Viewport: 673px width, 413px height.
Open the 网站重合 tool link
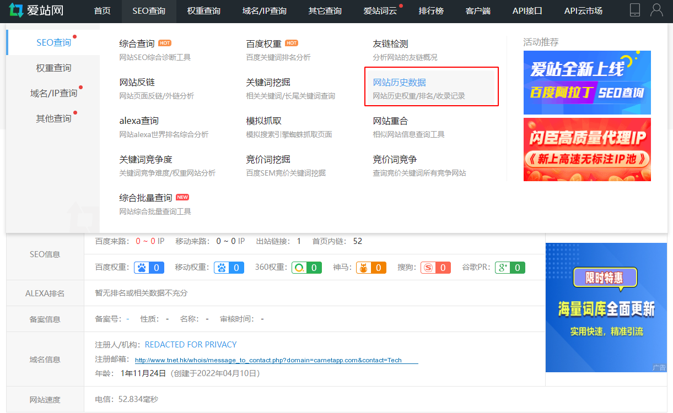(x=390, y=121)
